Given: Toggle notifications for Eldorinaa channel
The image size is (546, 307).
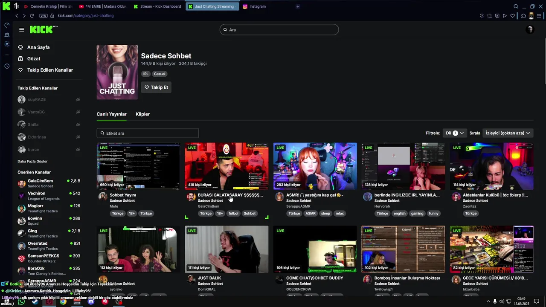Looking at the screenshot, I should point(78,137).
